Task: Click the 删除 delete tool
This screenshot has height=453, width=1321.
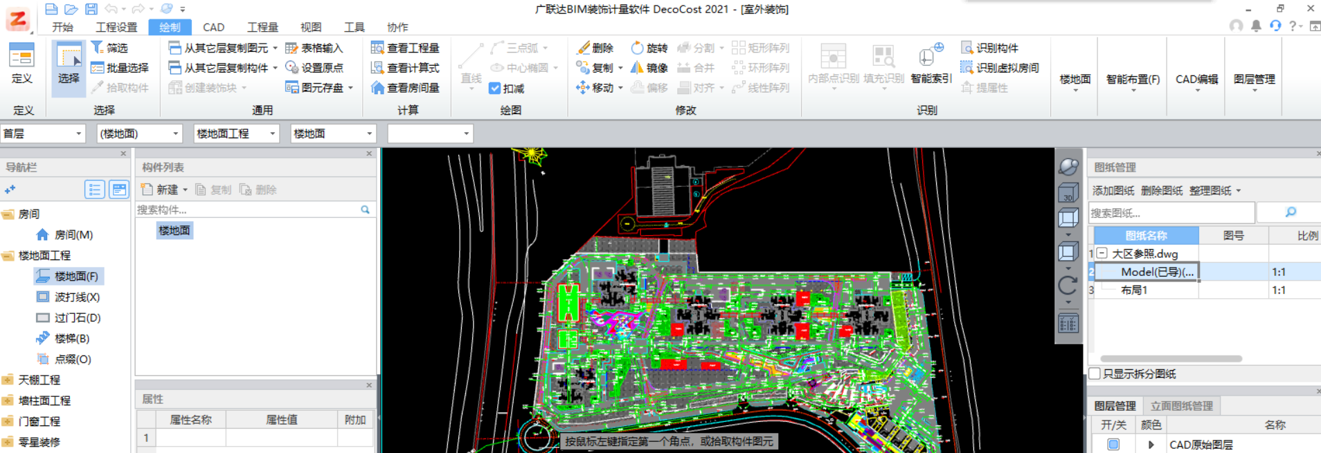Action: tap(595, 48)
